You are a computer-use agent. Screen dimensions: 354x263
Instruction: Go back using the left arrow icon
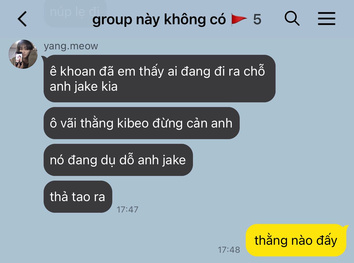tap(22, 19)
